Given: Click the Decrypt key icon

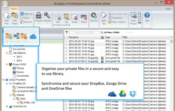Looking at the screenshot, I should pos(47,15).
